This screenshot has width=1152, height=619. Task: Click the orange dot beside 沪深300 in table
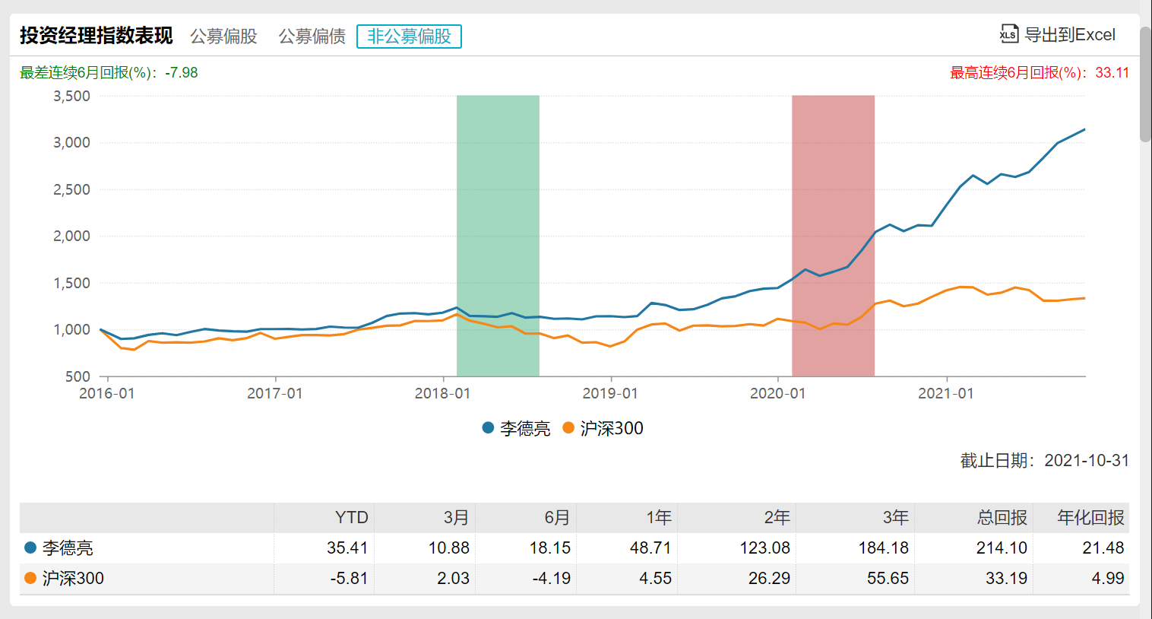point(30,578)
